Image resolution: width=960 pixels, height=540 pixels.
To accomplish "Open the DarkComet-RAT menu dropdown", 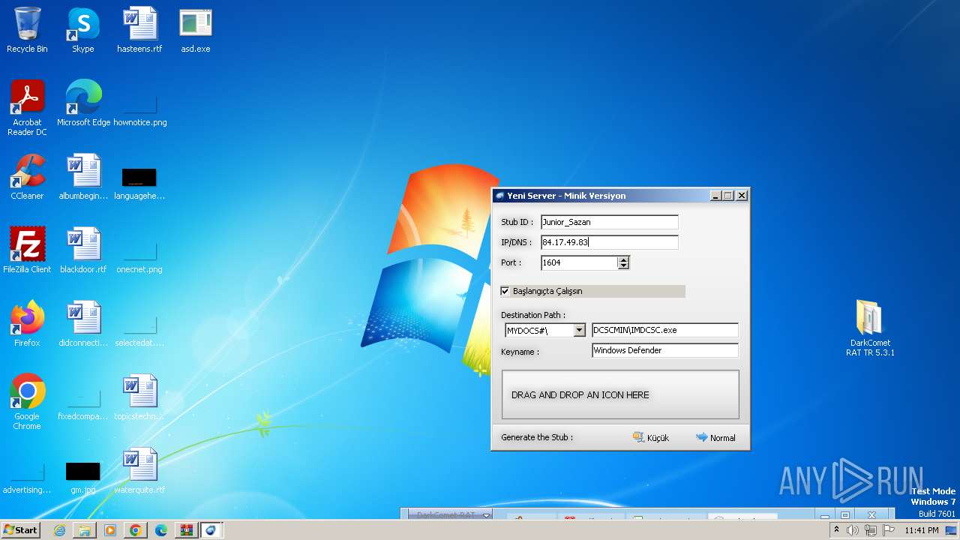I will pyautogui.click(x=486, y=514).
